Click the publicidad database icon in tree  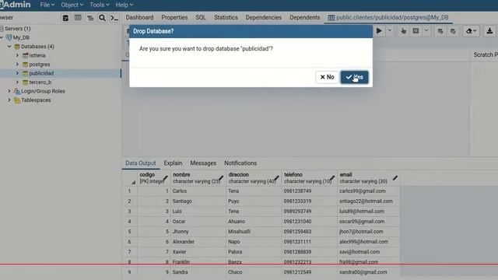pos(25,73)
